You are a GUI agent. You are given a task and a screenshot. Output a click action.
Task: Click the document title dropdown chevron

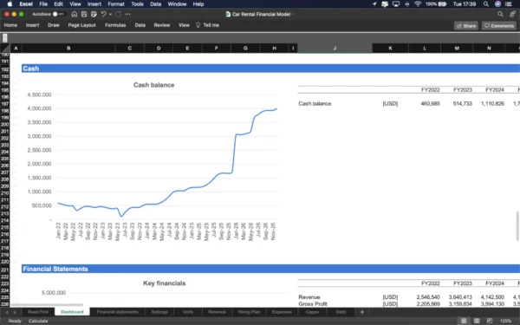pyautogui.click(x=293, y=14)
